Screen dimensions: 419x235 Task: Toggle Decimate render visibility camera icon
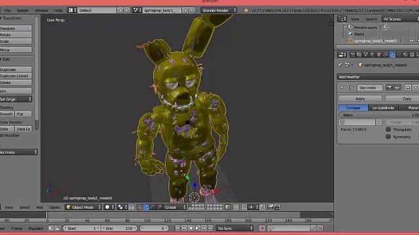tap(390, 87)
